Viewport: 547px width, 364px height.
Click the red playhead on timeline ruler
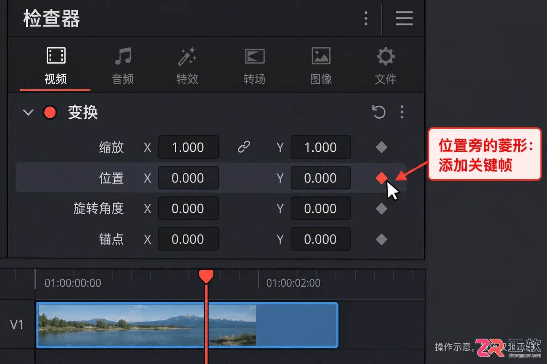click(x=206, y=276)
